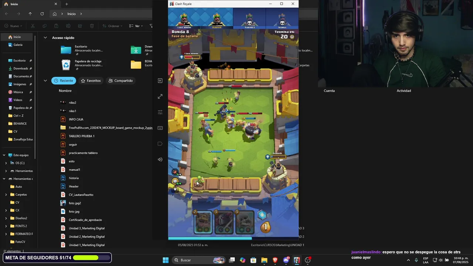Show hidden system tray icons
473x266 pixels.
coord(408,260)
